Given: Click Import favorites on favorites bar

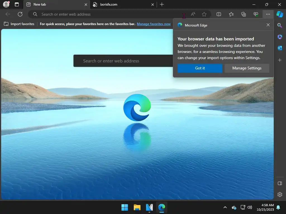Looking at the screenshot, I should coord(19,24).
